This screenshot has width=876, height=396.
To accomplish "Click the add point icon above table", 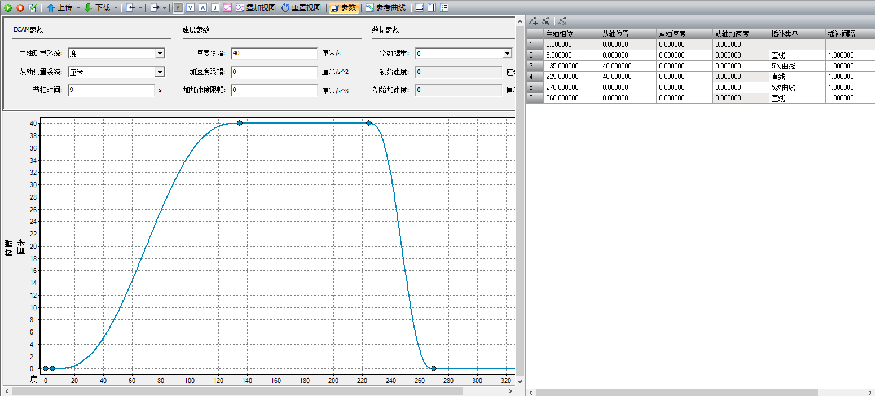I will pyautogui.click(x=534, y=21).
